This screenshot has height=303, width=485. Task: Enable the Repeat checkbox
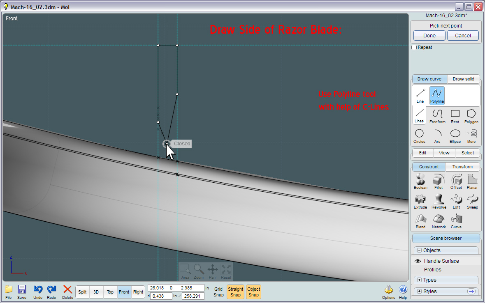pyautogui.click(x=414, y=47)
